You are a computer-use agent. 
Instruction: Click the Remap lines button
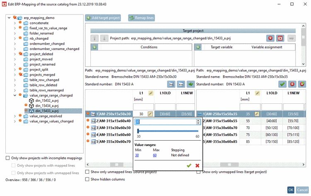pos(141,18)
